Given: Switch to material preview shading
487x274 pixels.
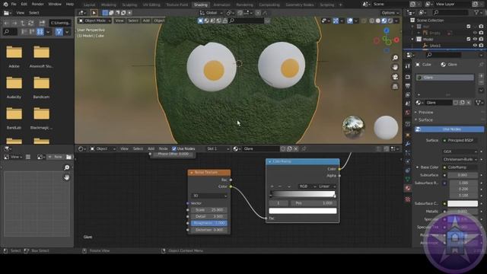Looking at the screenshot, I should coord(384,21).
